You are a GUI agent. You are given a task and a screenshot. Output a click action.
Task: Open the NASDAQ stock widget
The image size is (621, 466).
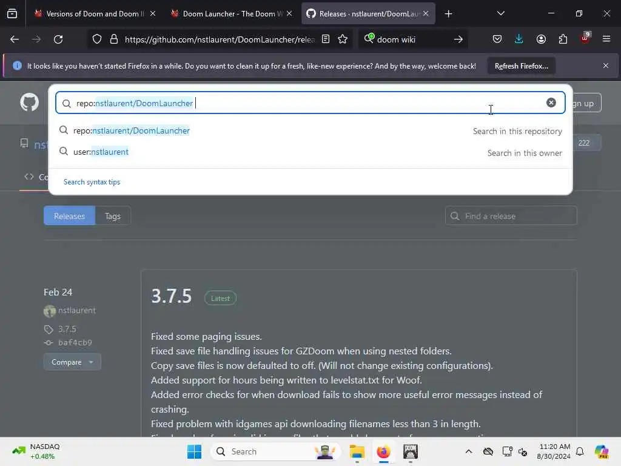tap(36, 451)
